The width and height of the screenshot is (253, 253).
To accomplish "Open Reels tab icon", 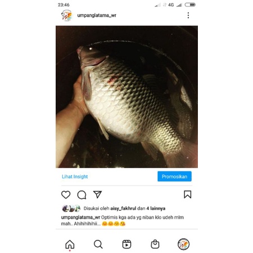I will pos(126,244).
